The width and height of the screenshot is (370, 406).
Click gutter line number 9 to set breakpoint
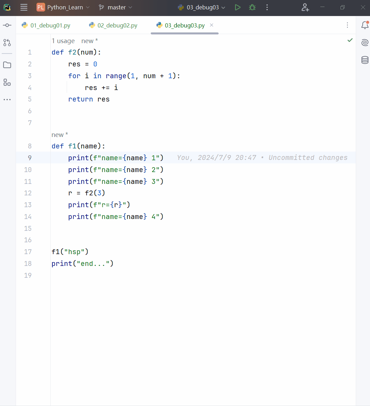30,158
